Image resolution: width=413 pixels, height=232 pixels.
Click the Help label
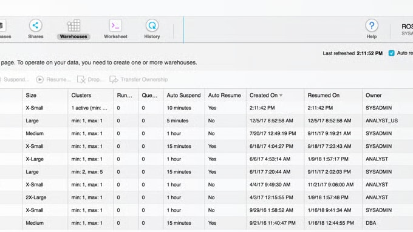(372, 36)
